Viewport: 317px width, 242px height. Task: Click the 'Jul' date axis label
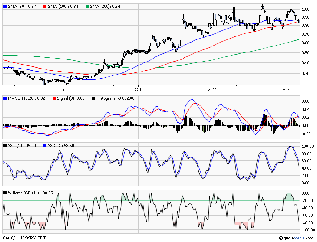64,89
